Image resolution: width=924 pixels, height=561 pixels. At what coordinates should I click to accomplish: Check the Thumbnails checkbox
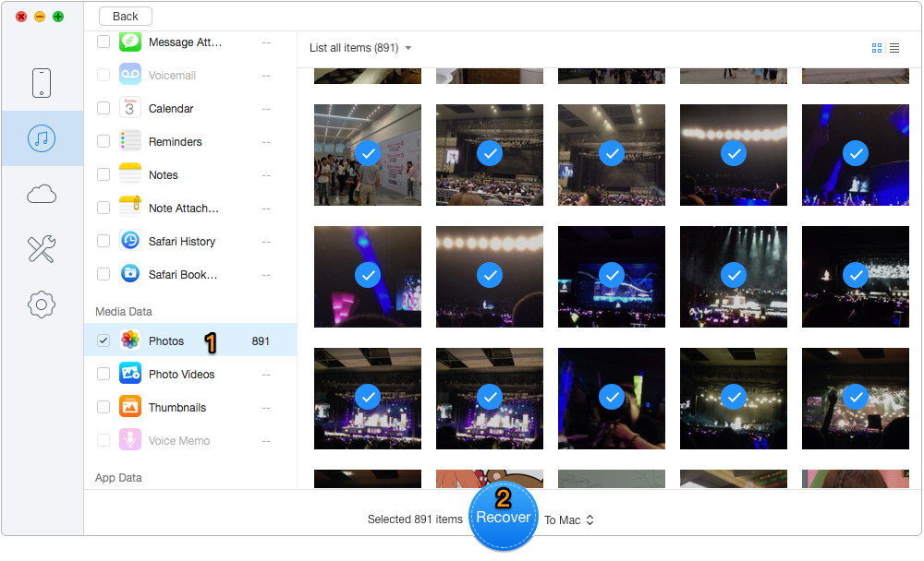point(103,407)
